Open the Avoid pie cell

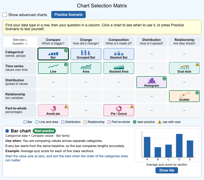coord(53,110)
